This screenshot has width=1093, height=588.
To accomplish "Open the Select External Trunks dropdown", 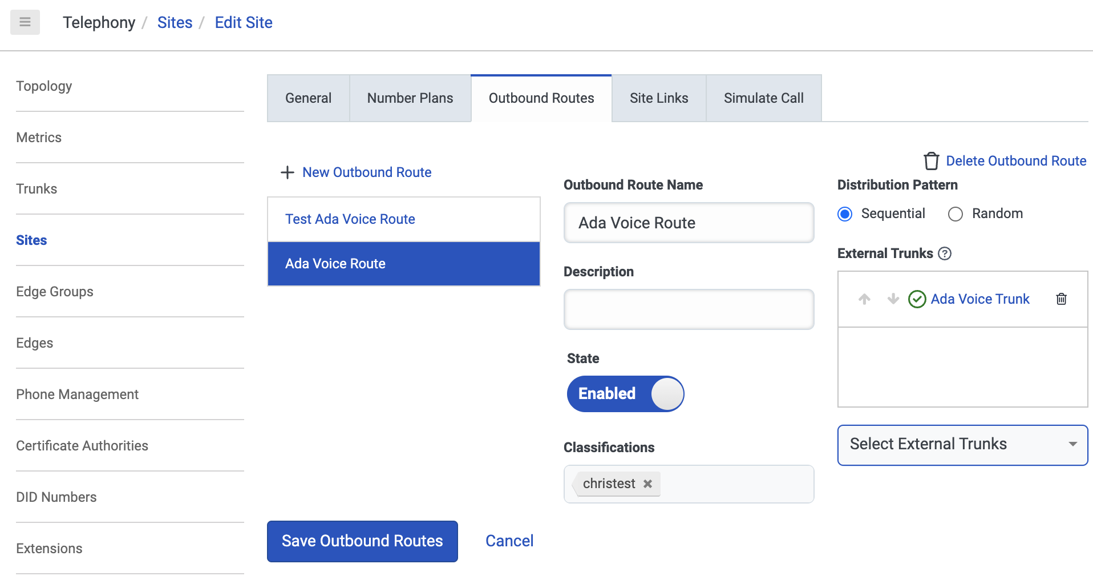I will pyautogui.click(x=962, y=445).
